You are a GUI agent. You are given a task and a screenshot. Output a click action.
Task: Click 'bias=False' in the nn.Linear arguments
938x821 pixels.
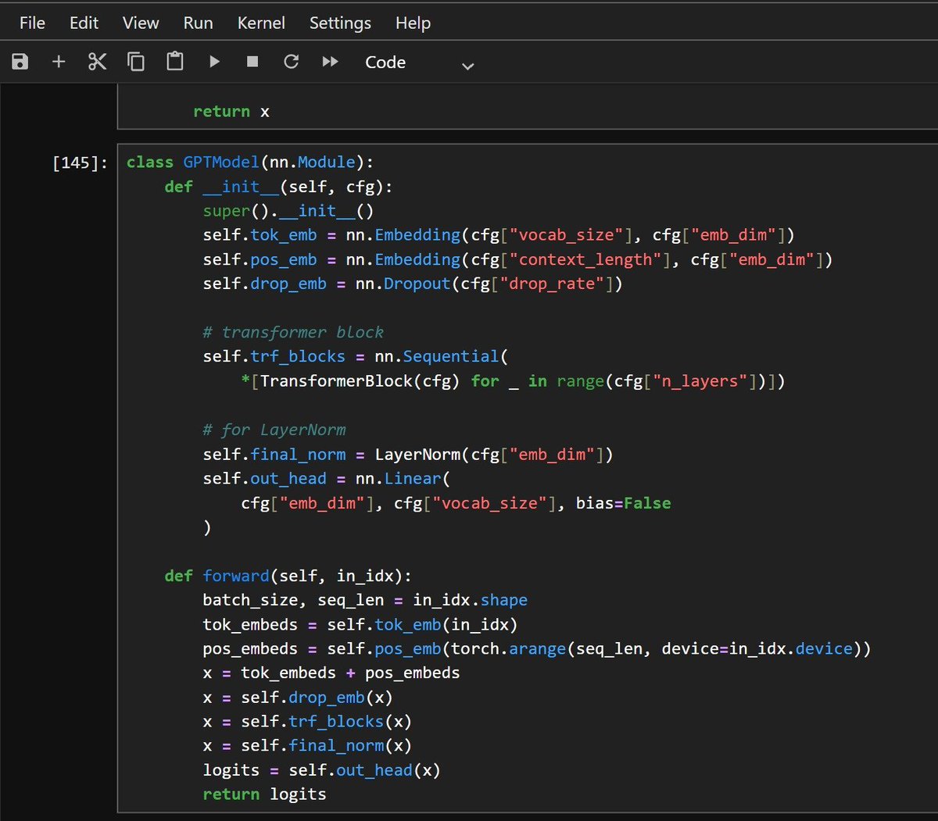pyautogui.click(x=623, y=503)
